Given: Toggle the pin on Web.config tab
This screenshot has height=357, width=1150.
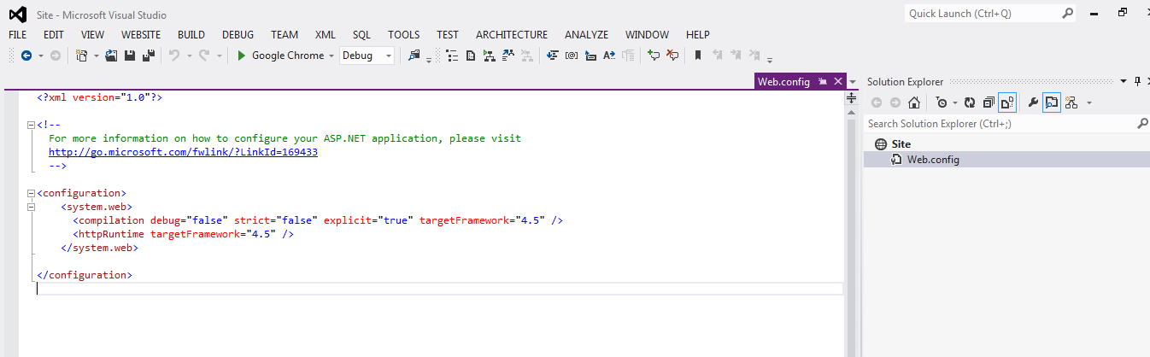Looking at the screenshot, I should tap(822, 82).
